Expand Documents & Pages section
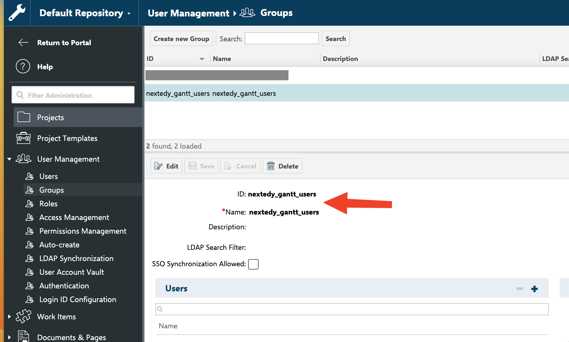Screen dimensions: 569x342 (x=9, y=337)
